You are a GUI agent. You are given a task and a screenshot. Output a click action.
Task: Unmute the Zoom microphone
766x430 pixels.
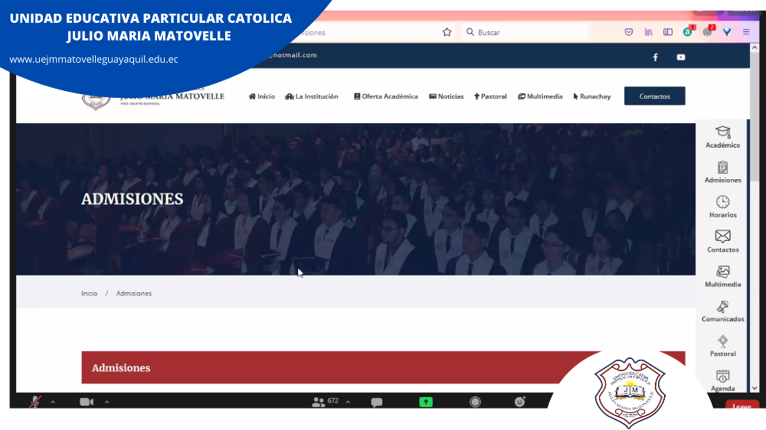click(34, 402)
